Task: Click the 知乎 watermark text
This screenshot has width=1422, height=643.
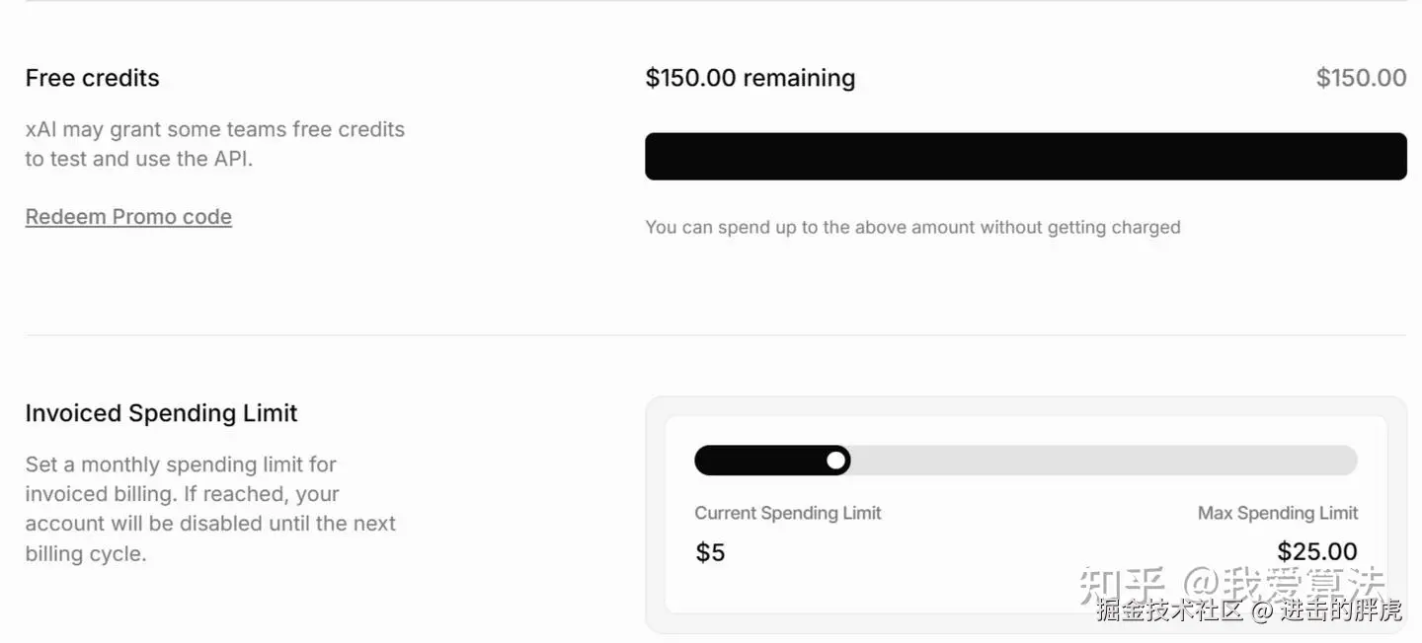Action: [x=1123, y=584]
